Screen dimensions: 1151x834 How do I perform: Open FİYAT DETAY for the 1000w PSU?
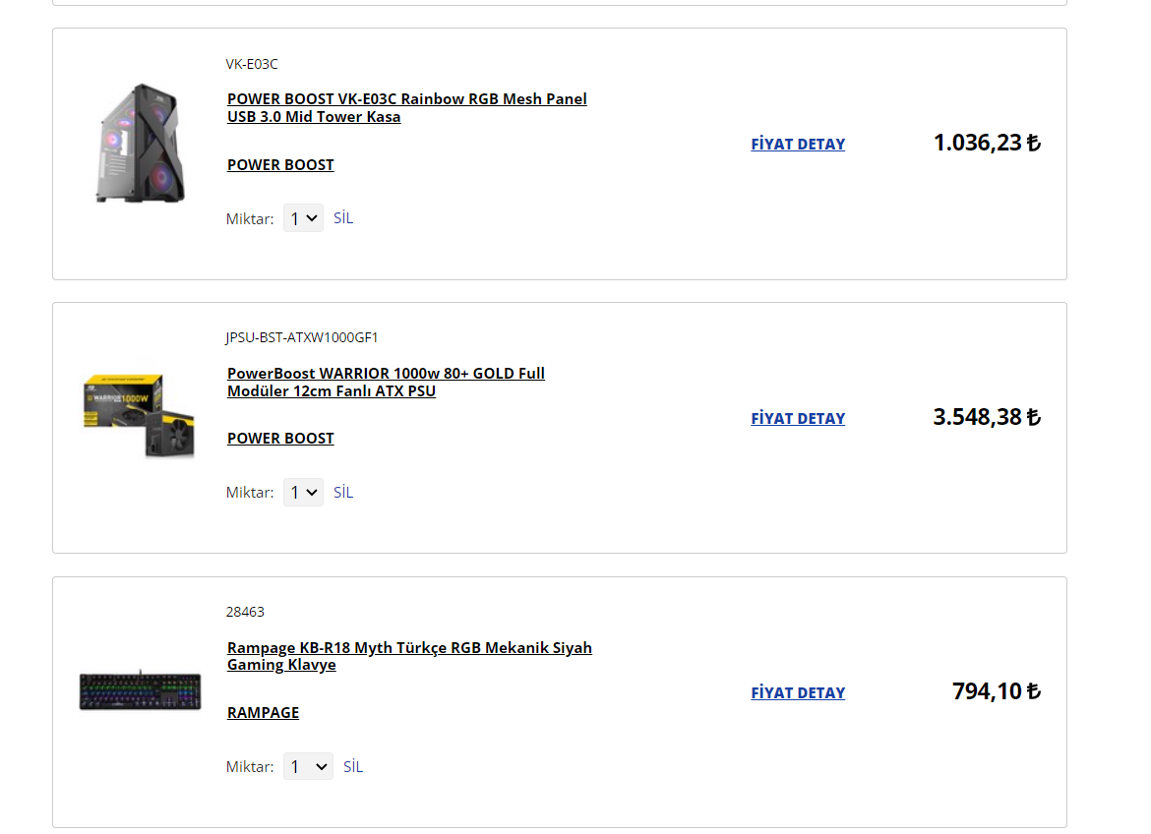click(x=798, y=418)
